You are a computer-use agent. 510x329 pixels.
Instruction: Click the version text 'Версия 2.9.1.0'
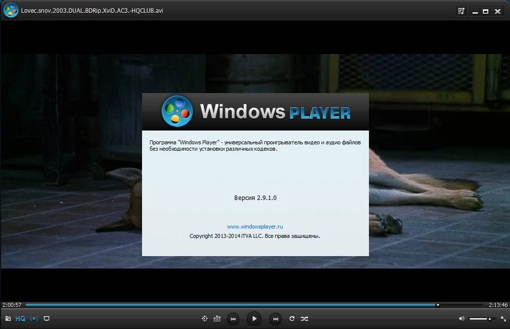(255, 198)
